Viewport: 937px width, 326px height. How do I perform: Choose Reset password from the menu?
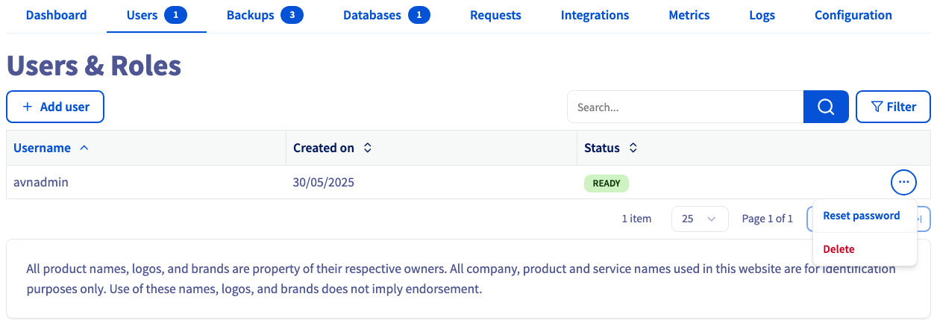[862, 216]
